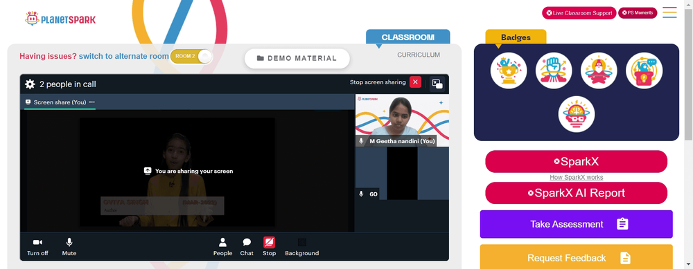This screenshot has width=693, height=269.
Task: Select the Badges tab
Action: pos(516,37)
